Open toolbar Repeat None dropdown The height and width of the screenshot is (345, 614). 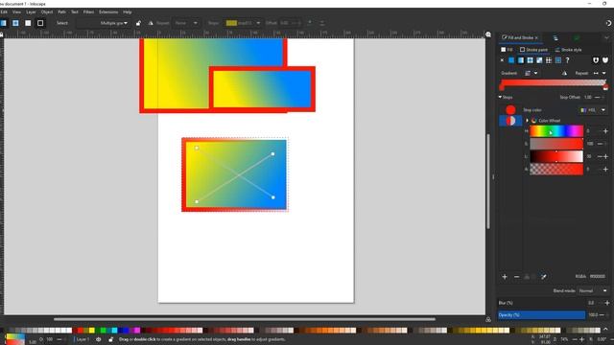click(x=186, y=23)
